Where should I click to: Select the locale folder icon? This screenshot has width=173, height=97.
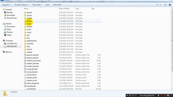[25, 29]
